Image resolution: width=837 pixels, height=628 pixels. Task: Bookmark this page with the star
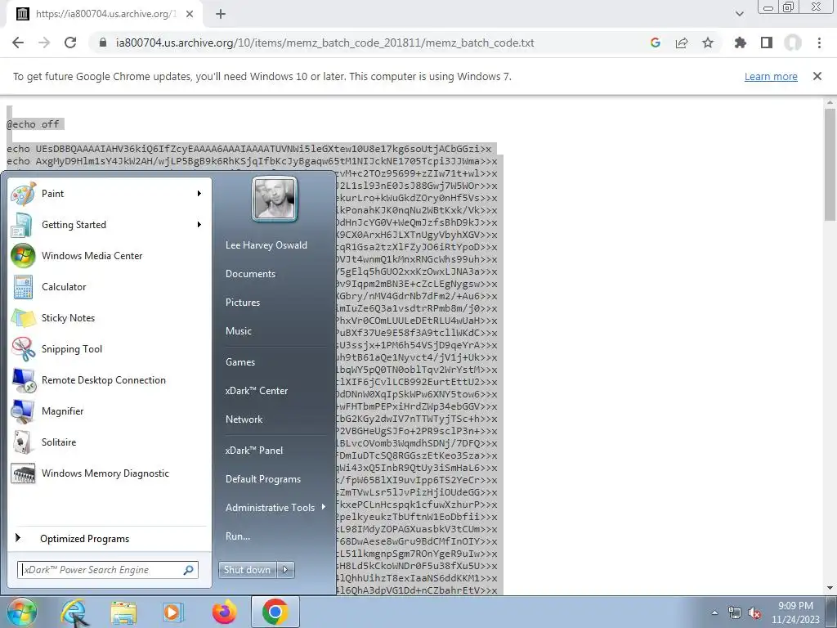pyautogui.click(x=708, y=43)
